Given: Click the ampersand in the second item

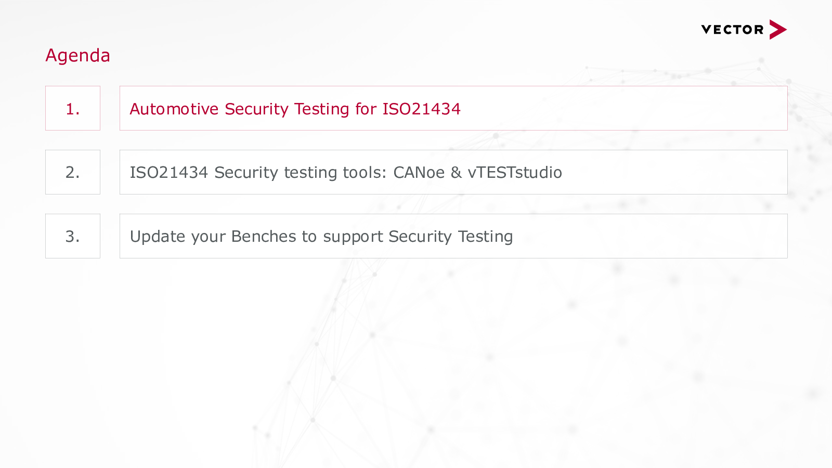Looking at the screenshot, I should [x=456, y=172].
